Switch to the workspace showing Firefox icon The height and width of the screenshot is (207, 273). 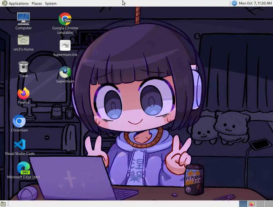click(x=252, y=204)
